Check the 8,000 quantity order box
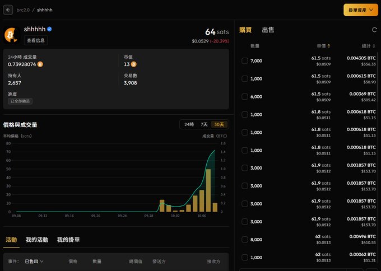 coord(245,240)
